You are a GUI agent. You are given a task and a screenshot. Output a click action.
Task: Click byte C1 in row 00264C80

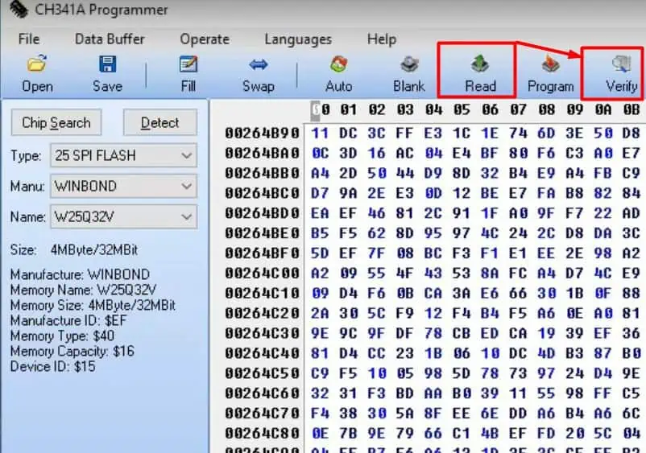[461, 434]
